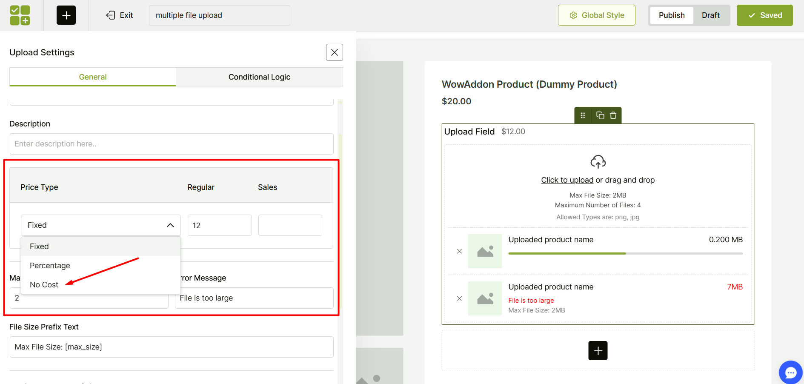Select Percentage price type option
Screen dimensions: 804x384
click(x=50, y=266)
